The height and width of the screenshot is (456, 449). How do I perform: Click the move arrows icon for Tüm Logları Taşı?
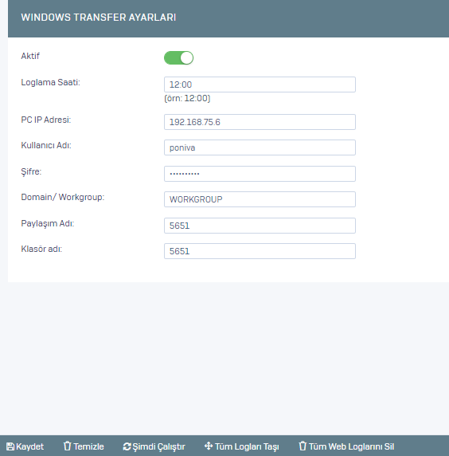pos(209,446)
